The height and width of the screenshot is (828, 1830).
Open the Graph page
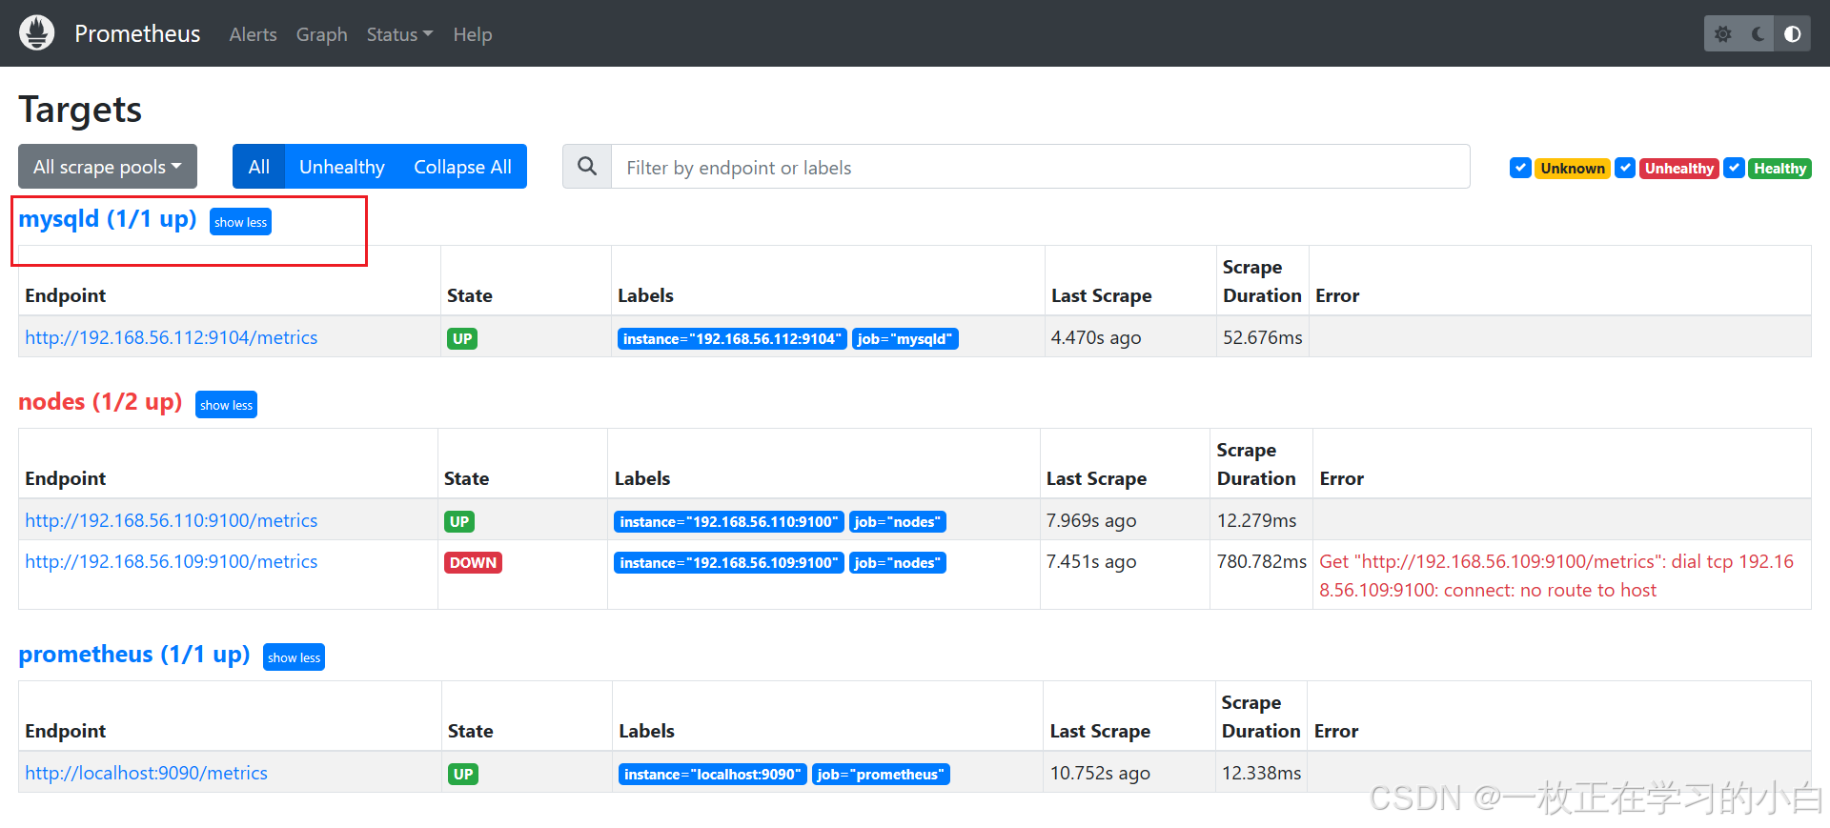point(321,34)
